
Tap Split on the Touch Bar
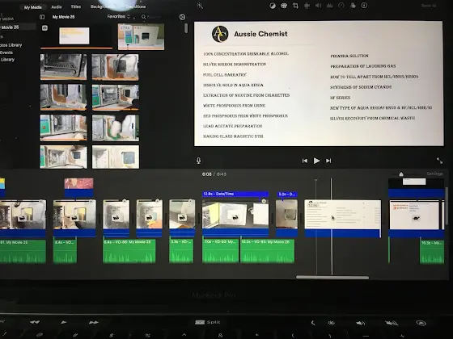tap(208, 322)
